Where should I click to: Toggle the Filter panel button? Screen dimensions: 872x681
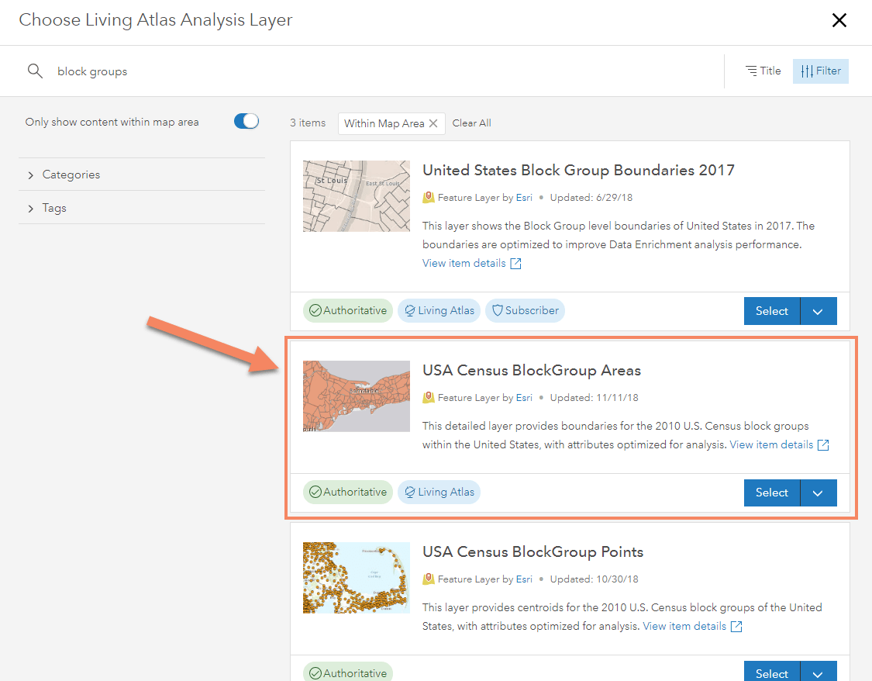click(820, 71)
